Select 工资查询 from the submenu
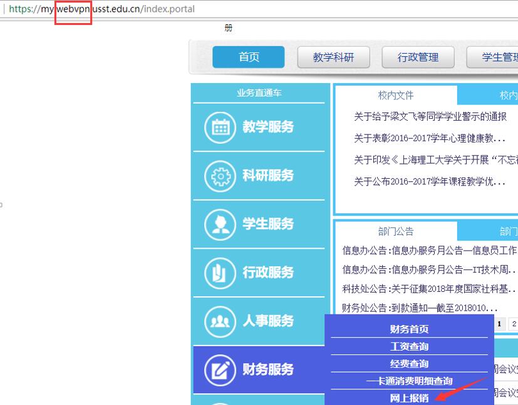The width and height of the screenshot is (518, 405). coord(409,346)
